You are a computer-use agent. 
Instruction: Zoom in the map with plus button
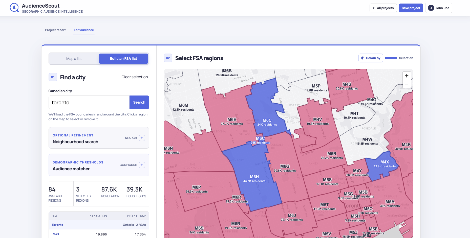(x=407, y=76)
